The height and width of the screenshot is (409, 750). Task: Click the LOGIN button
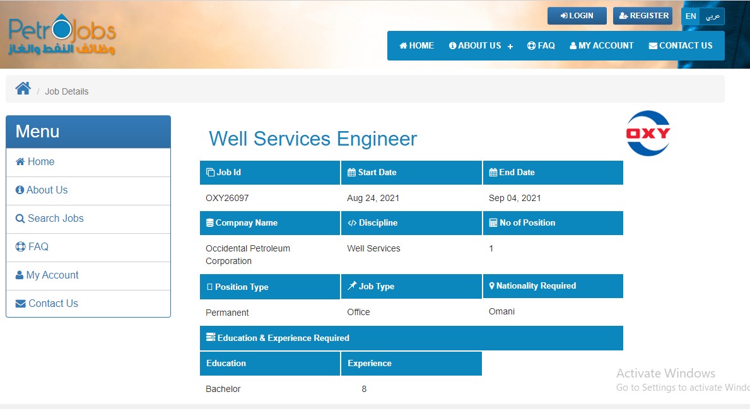pos(577,16)
